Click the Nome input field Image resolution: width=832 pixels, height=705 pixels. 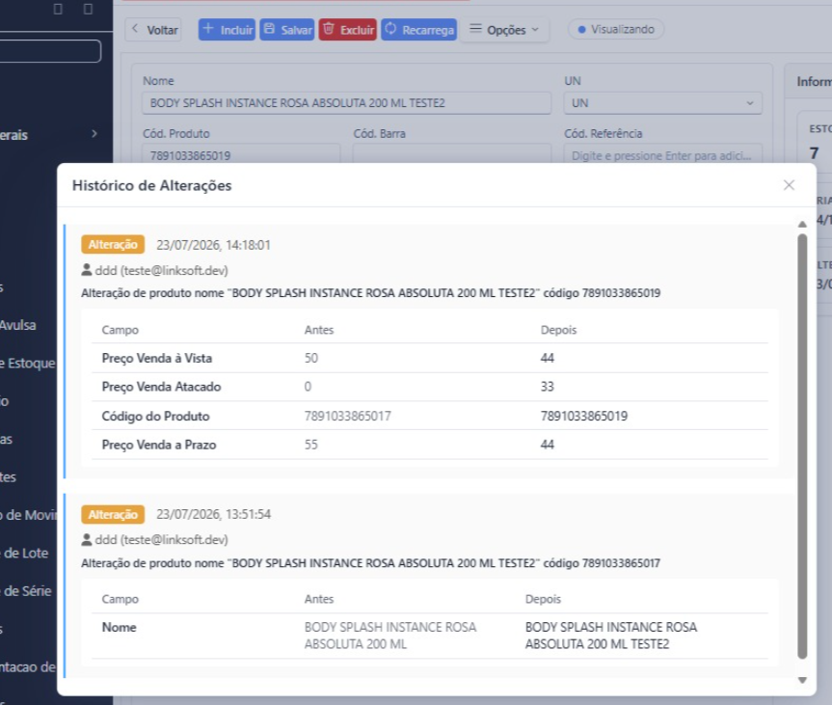(x=346, y=103)
